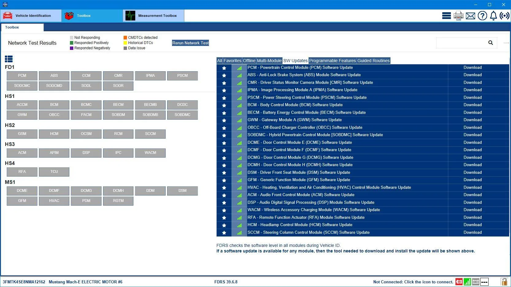Click the CMDTCs detected orange legend swatch

(125, 38)
